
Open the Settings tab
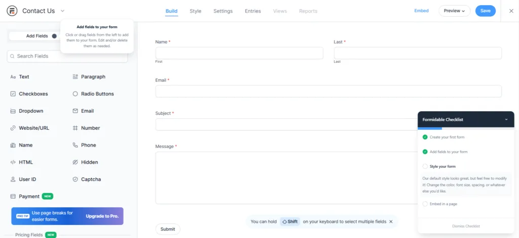coord(223,11)
